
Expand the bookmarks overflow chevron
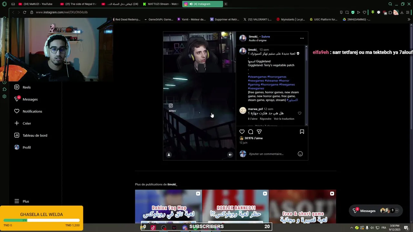pyautogui.click(x=409, y=19)
